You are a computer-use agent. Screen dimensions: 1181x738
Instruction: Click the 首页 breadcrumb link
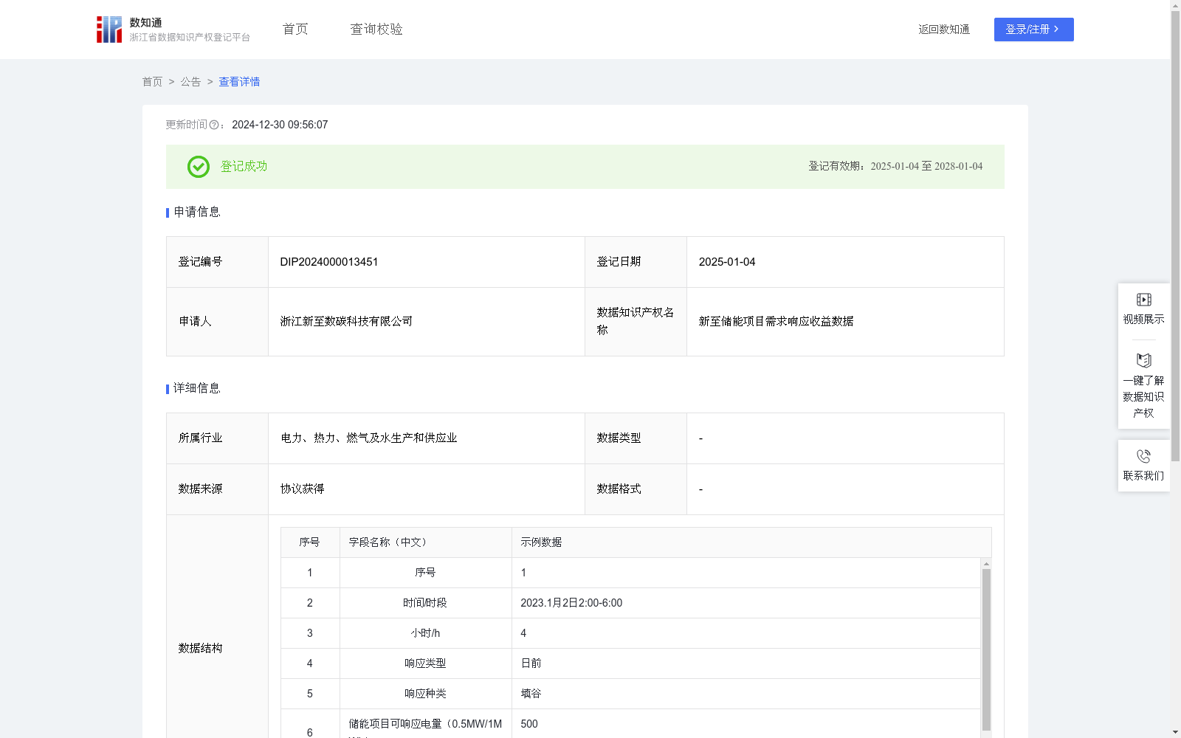[x=152, y=82]
